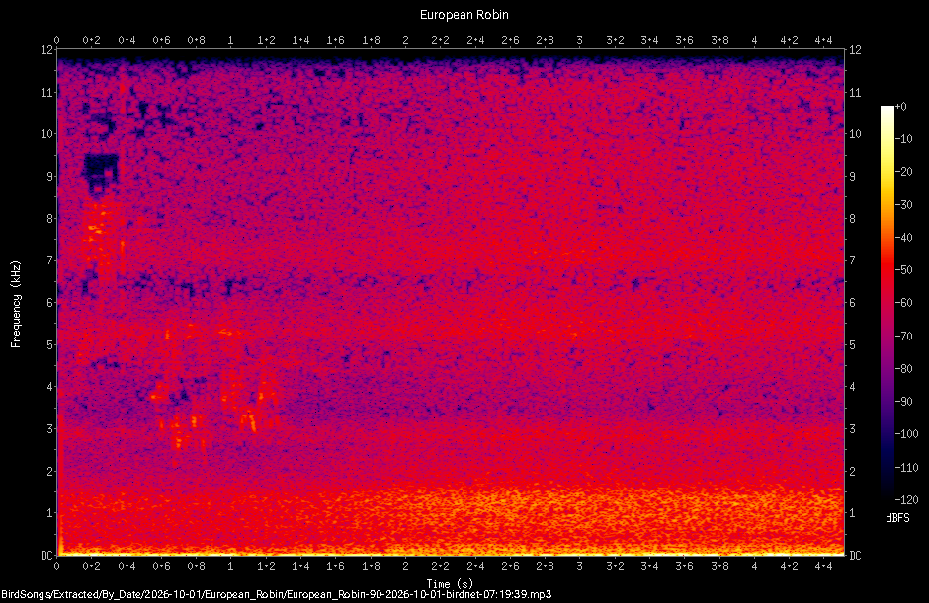The image size is (929, 603).
Task: Click the mp3 file path caption
Action: point(276,594)
